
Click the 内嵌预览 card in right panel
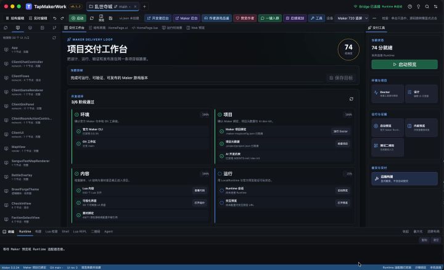click(x=421, y=128)
